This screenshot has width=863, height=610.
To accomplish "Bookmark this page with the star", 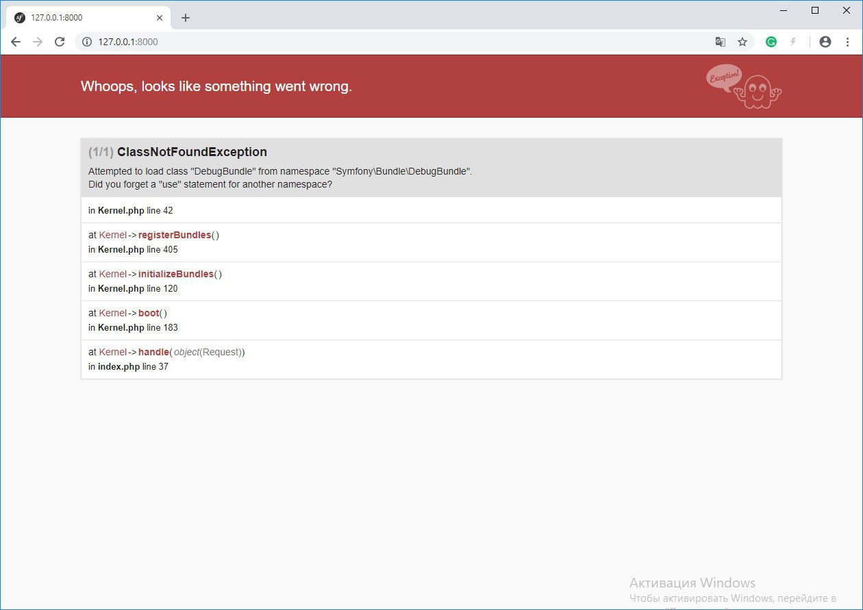I will click(742, 42).
